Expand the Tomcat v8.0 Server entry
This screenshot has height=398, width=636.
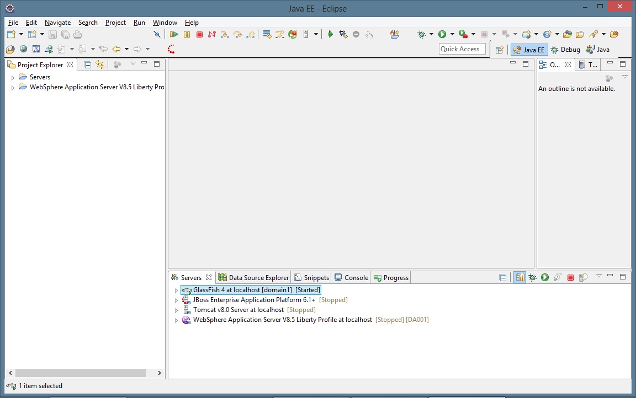(176, 310)
